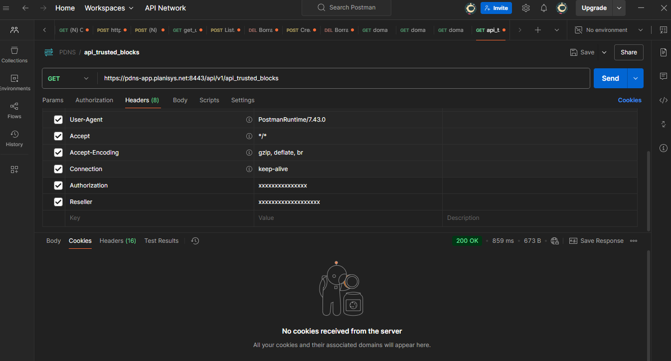Switch to response Headers (16) tab
The height and width of the screenshot is (361, 671).
click(118, 241)
